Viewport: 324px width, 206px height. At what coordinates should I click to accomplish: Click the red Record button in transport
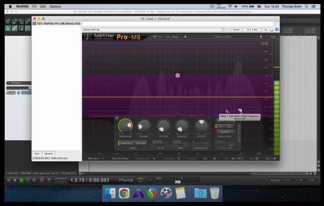tap(42, 180)
